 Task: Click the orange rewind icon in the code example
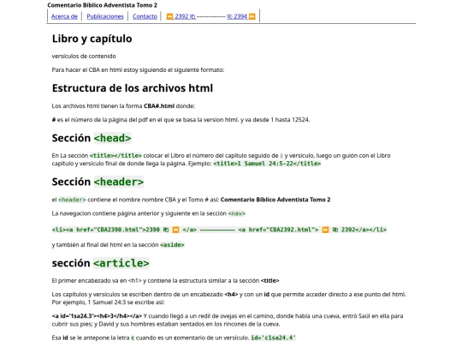point(175,230)
